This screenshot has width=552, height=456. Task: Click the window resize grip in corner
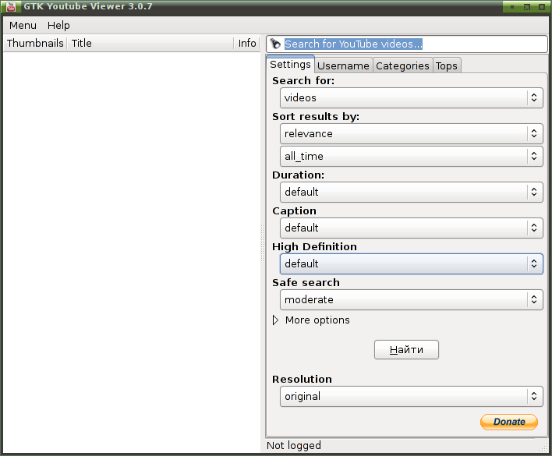click(543, 447)
